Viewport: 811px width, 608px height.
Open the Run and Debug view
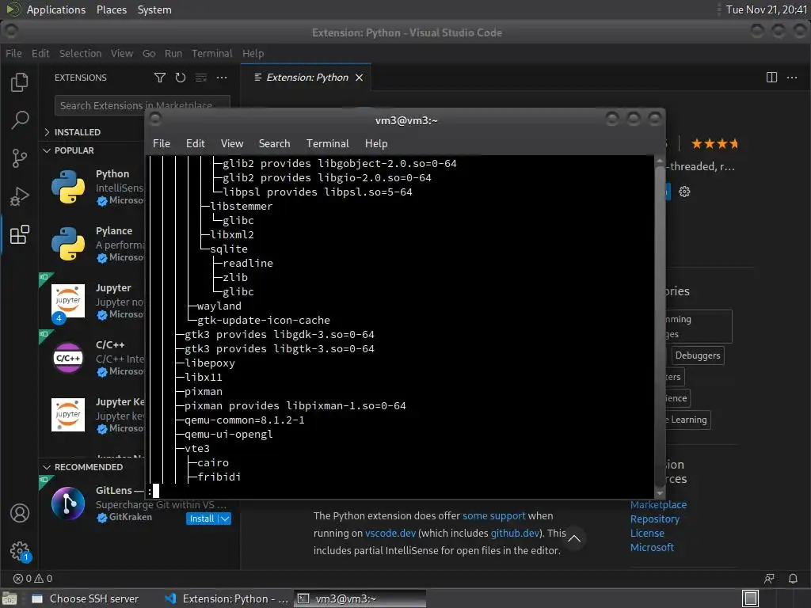click(20, 196)
